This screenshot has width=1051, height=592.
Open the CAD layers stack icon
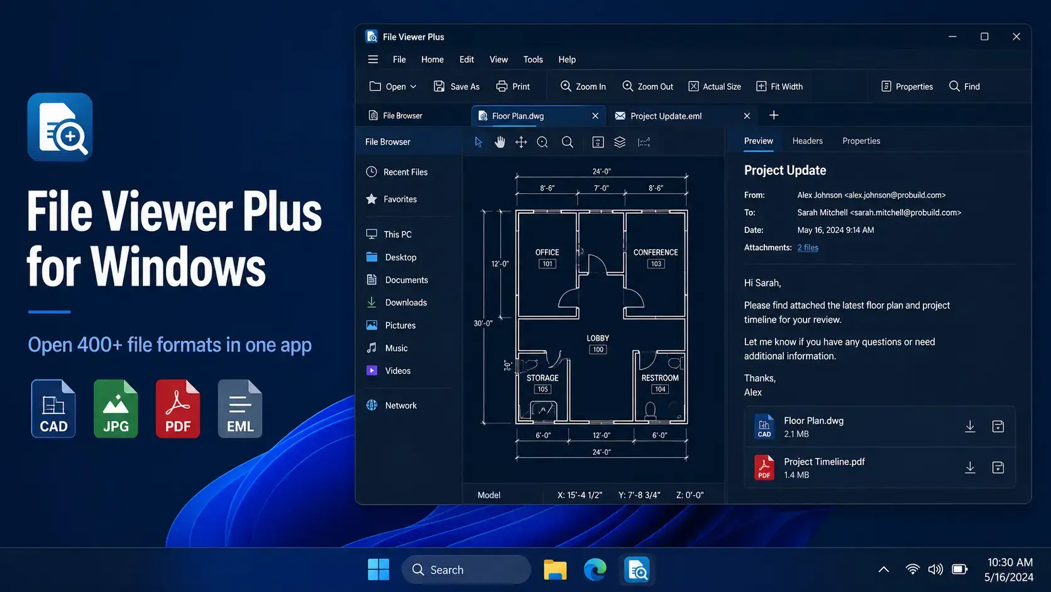(620, 142)
